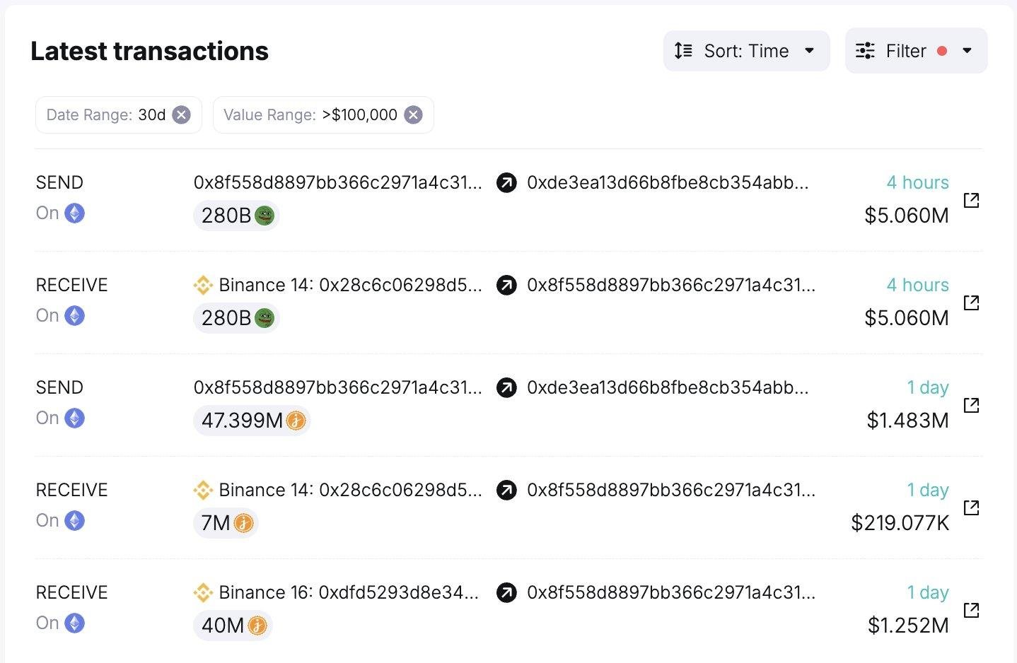
Task: Click the Filter caret arrow
Action: [967, 51]
